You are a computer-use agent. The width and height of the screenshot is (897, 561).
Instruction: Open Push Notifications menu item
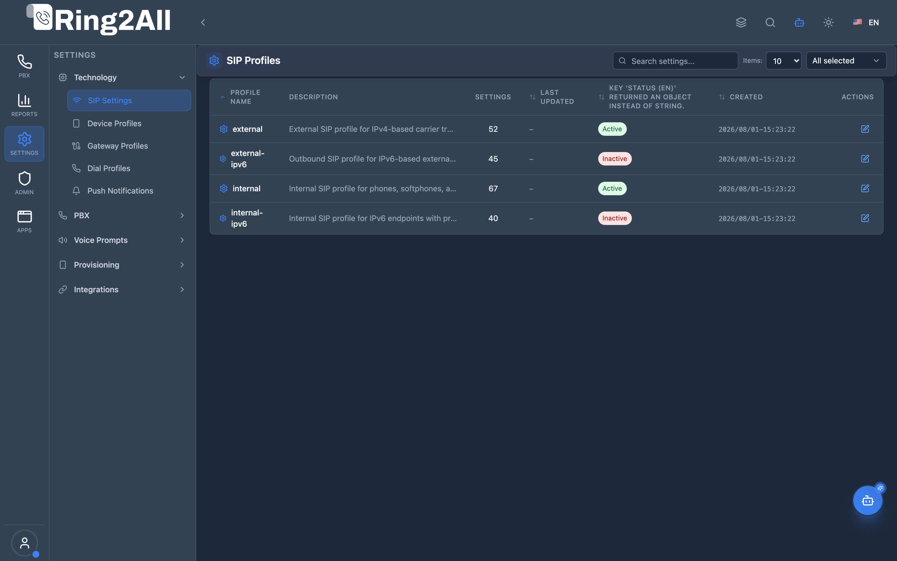(x=129, y=191)
